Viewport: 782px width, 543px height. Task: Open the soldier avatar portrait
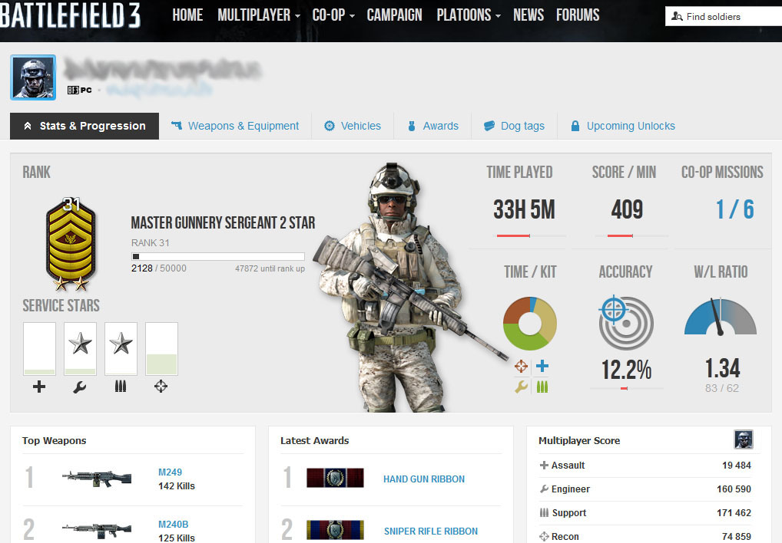(x=33, y=77)
